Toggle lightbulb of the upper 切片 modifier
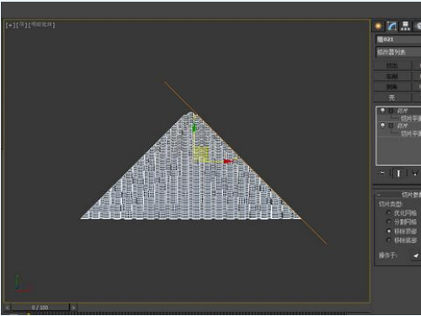This screenshot has width=421, height=316. [x=382, y=110]
